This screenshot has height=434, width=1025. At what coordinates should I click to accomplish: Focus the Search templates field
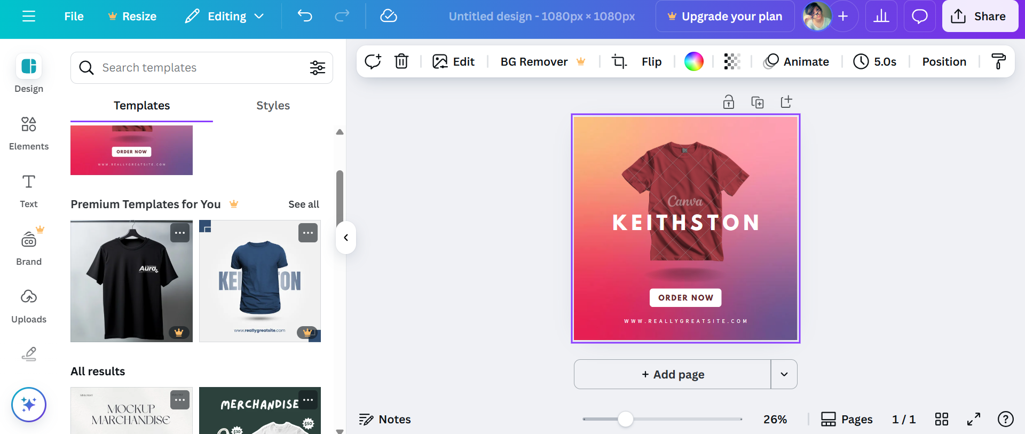click(202, 68)
